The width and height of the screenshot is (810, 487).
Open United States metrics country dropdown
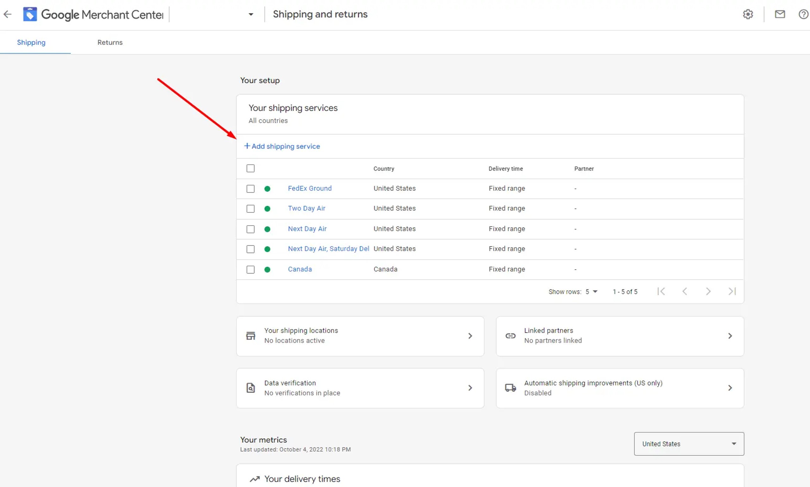point(689,444)
